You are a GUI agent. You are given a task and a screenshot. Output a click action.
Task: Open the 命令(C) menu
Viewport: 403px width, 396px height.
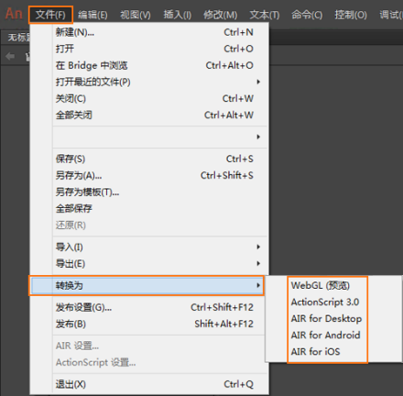point(307,15)
